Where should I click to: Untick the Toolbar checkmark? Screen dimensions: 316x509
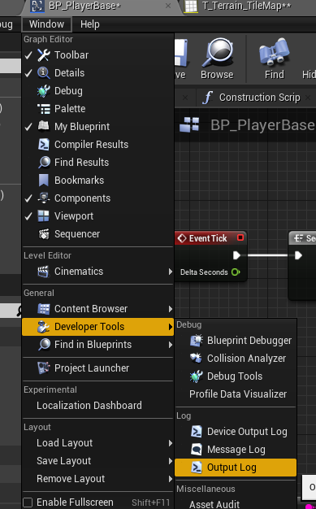point(29,55)
